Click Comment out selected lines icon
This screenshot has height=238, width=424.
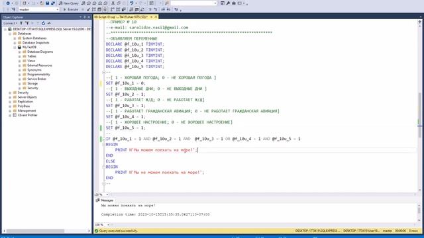pyautogui.click(x=150, y=9)
